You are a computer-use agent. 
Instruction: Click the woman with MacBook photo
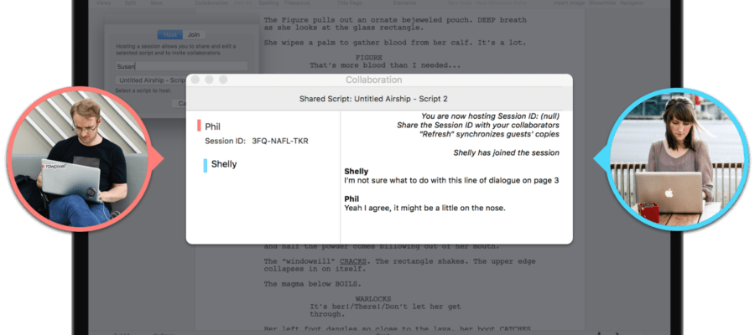676,160
